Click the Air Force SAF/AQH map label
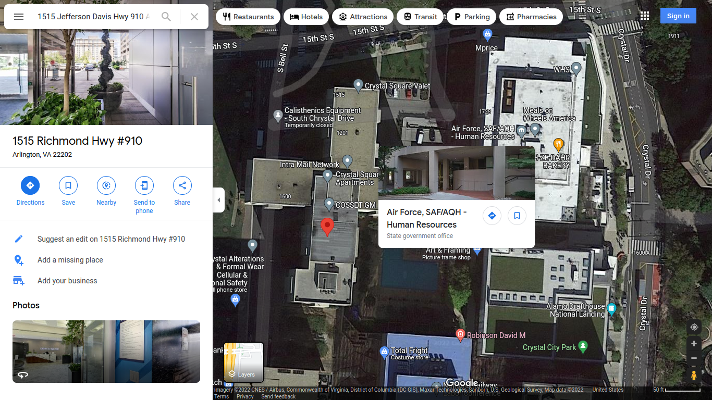This screenshot has height=400, width=712. 483,132
